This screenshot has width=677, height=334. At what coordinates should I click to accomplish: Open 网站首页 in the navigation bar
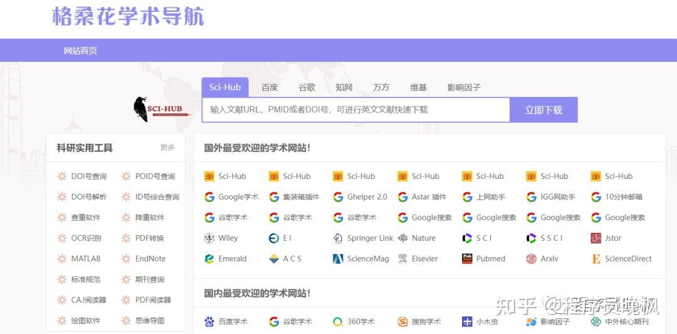point(80,51)
